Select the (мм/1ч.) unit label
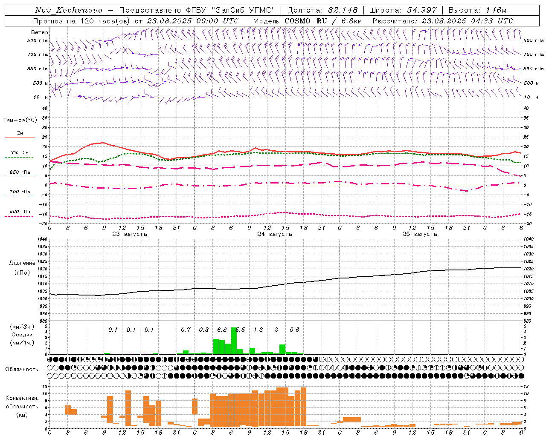Screen dimensions: 546x436 pos(22,343)
